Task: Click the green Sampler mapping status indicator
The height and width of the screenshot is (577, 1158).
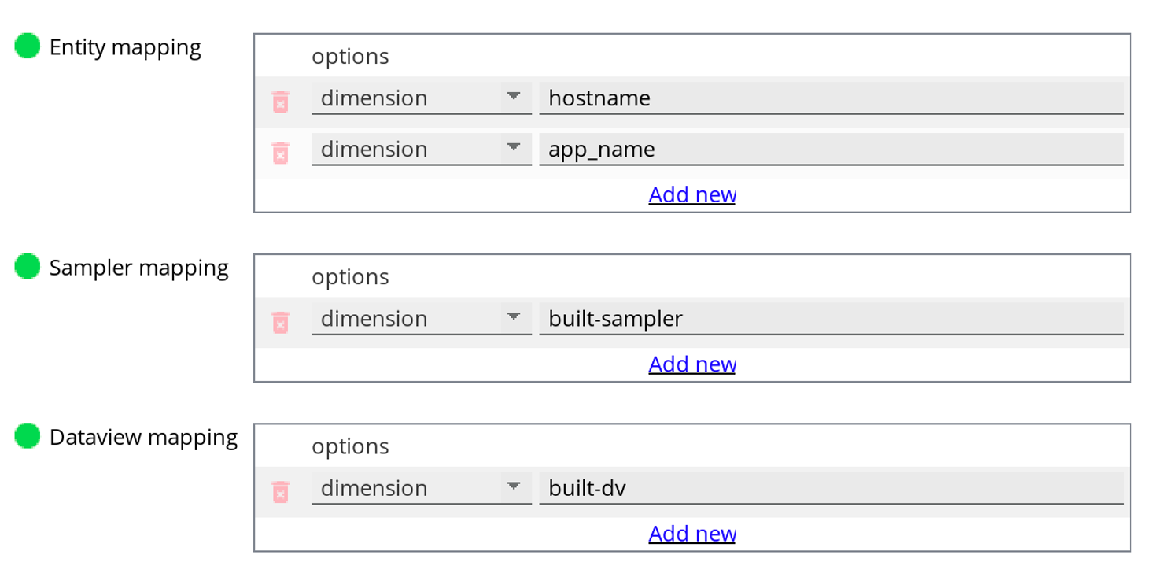Action: [28, 267]
